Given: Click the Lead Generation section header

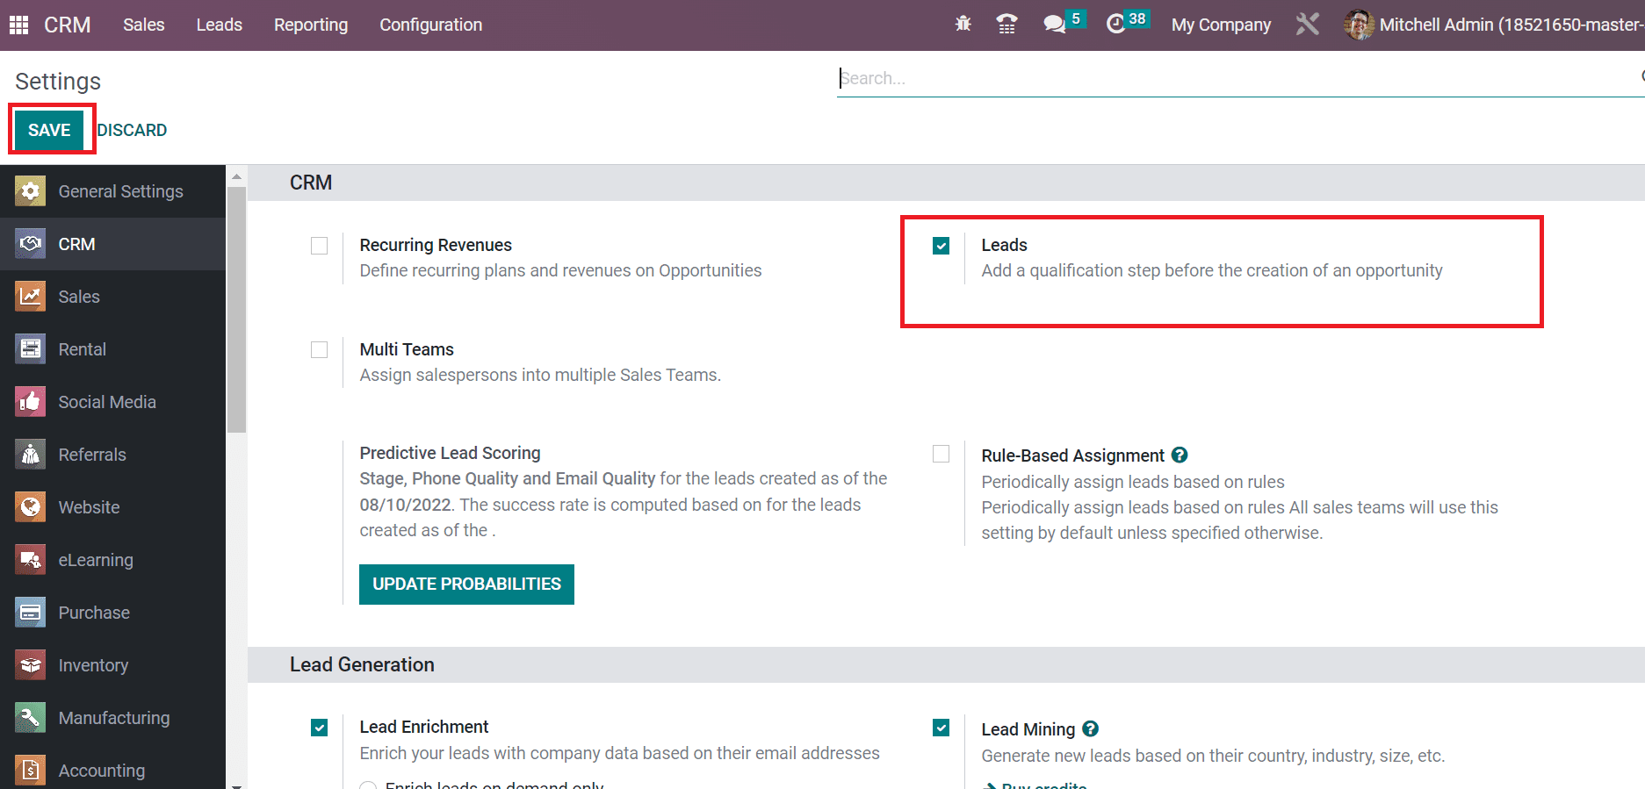Looking at the screenshot, I should [362, 664].
